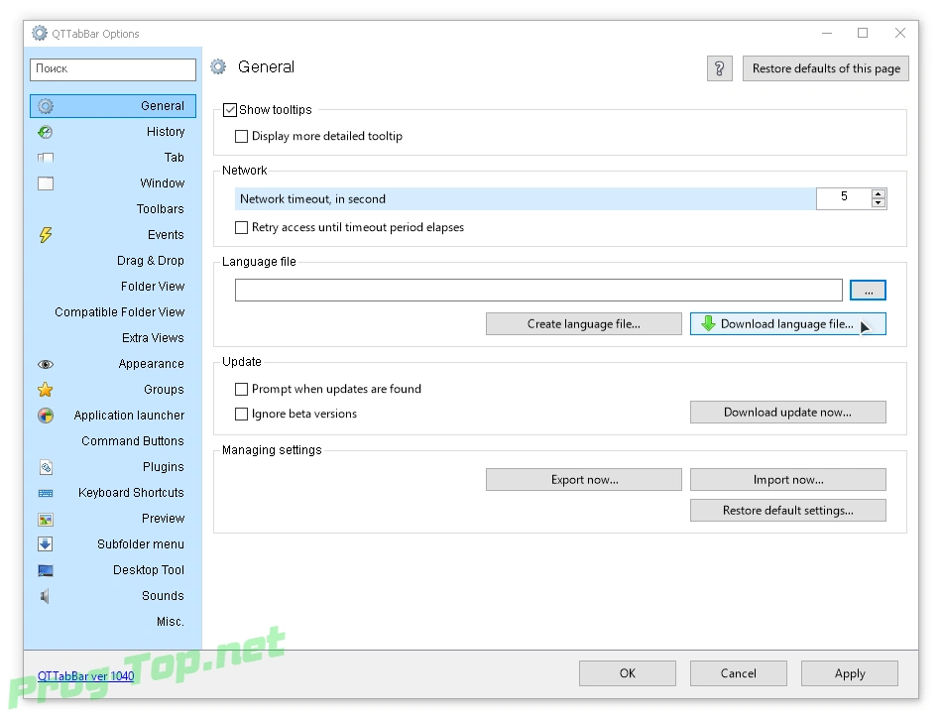Click the Groups star icon
This screenshot has height=719, width=942.
pos(46,390)
